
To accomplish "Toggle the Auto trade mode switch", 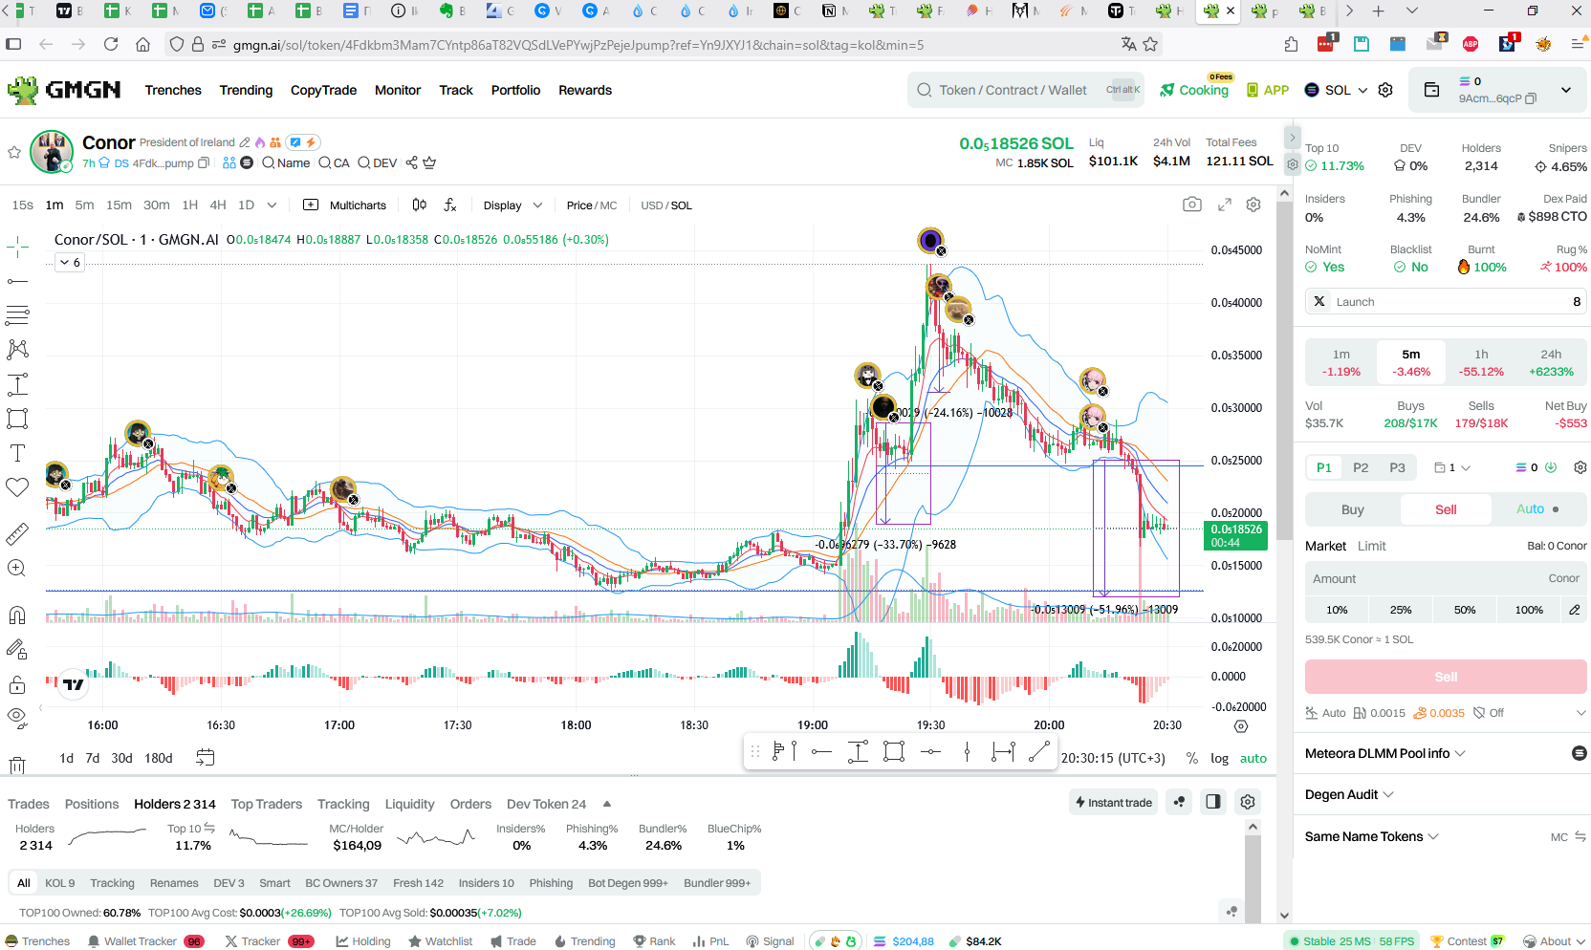I will click(1537, 509).
